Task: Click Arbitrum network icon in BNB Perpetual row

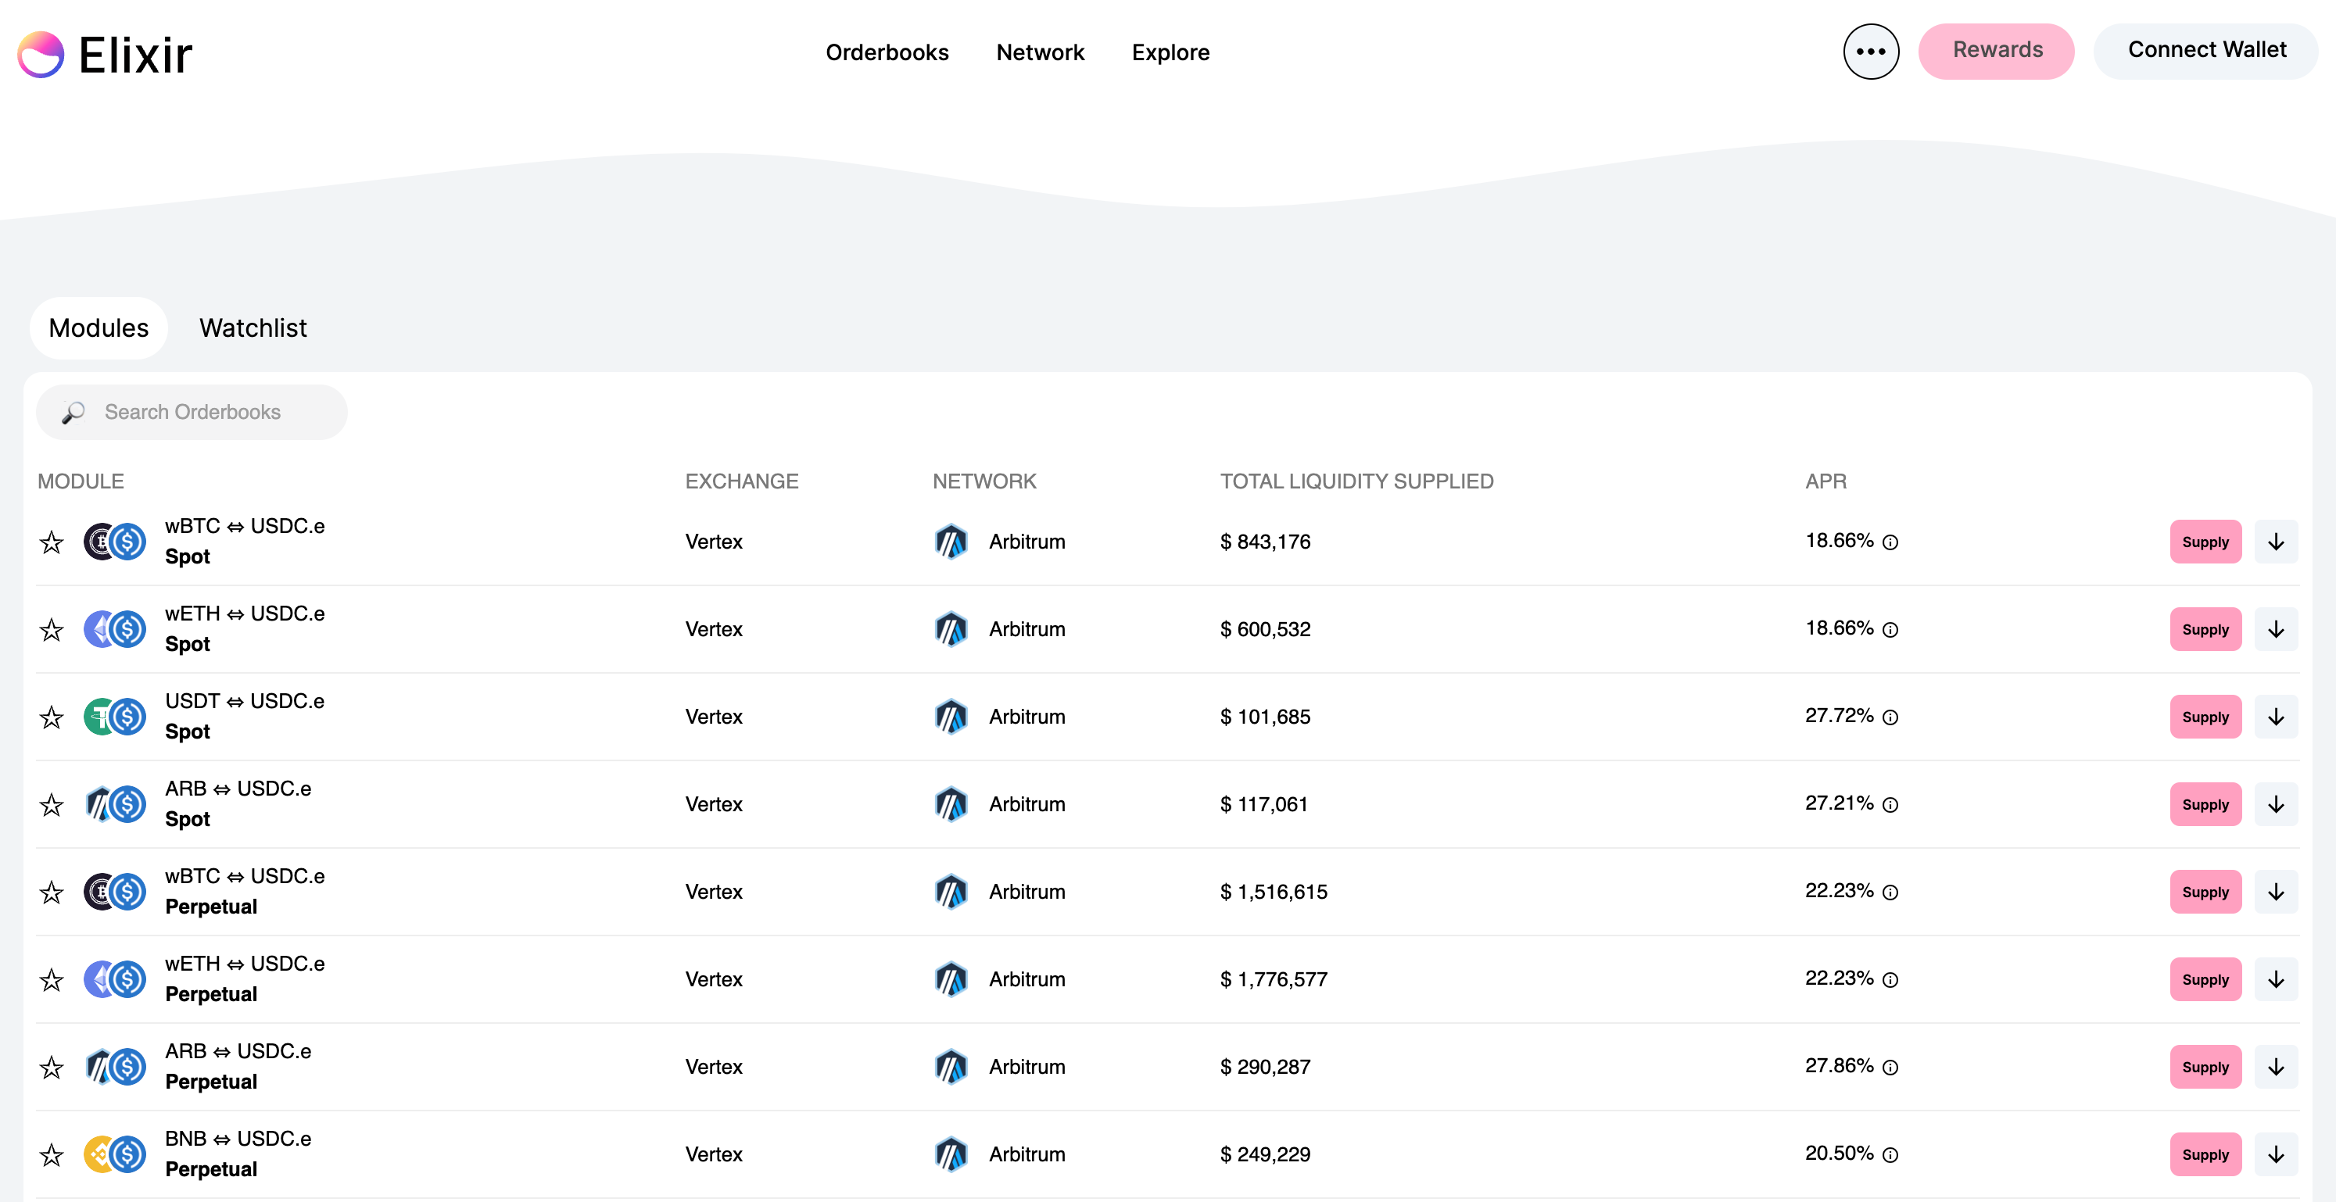Action: pos(951,1154)
